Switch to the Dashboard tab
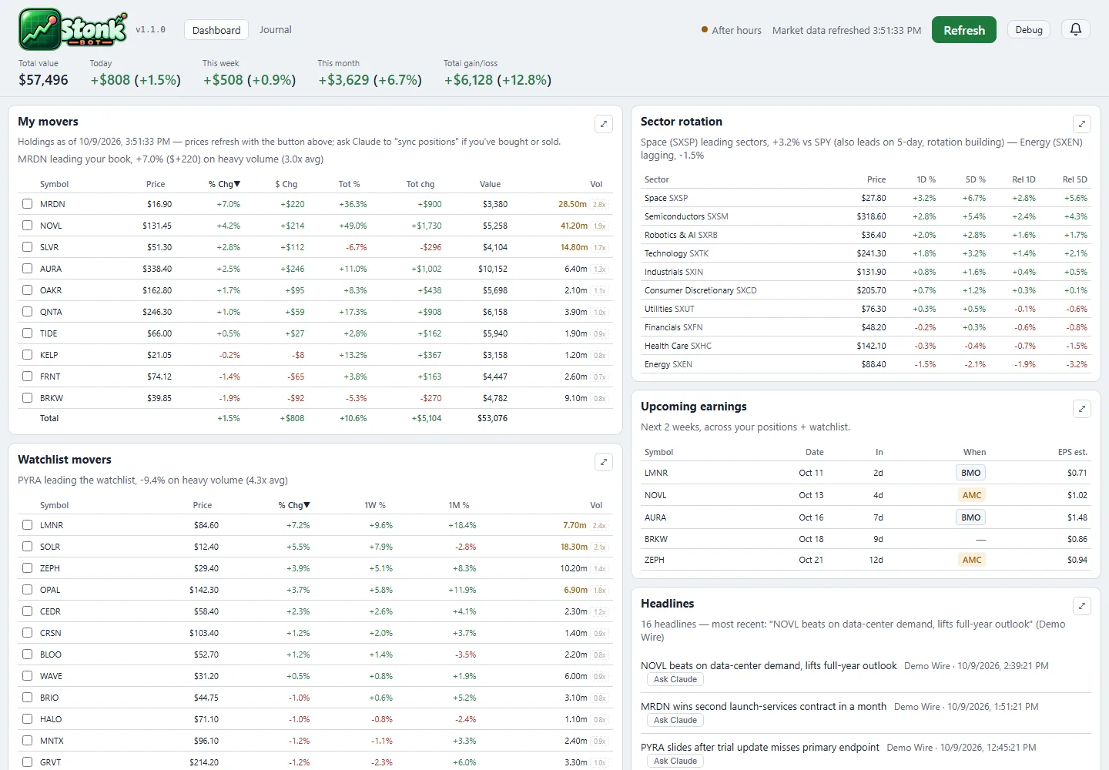 pyautogui.click(x=216, y=30)
